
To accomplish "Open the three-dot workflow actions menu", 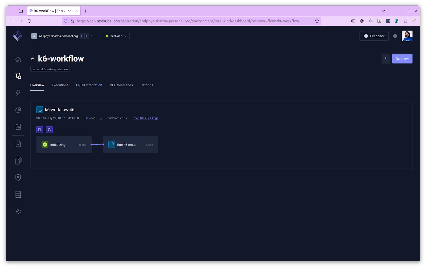I will click(386, 59).
